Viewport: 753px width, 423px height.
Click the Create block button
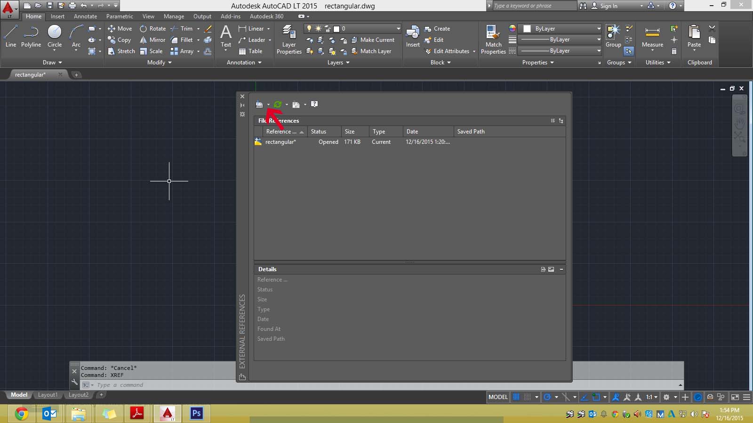tap(437, 29)
